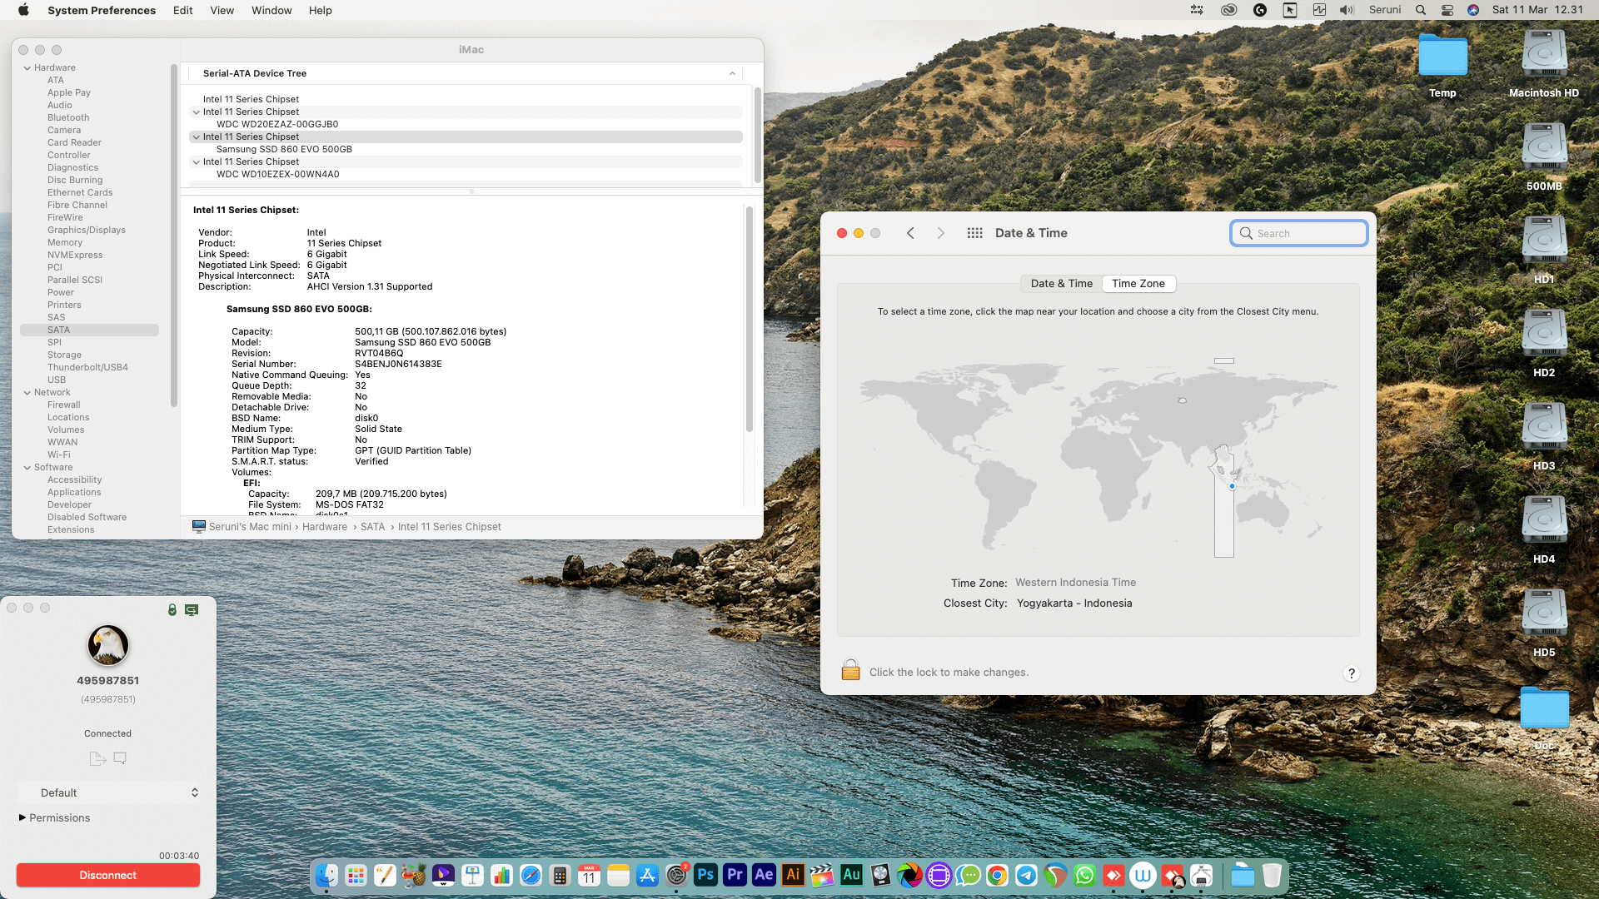Open the Edit menu
This screenshot has width=1599, height=899.
[183, 10]
